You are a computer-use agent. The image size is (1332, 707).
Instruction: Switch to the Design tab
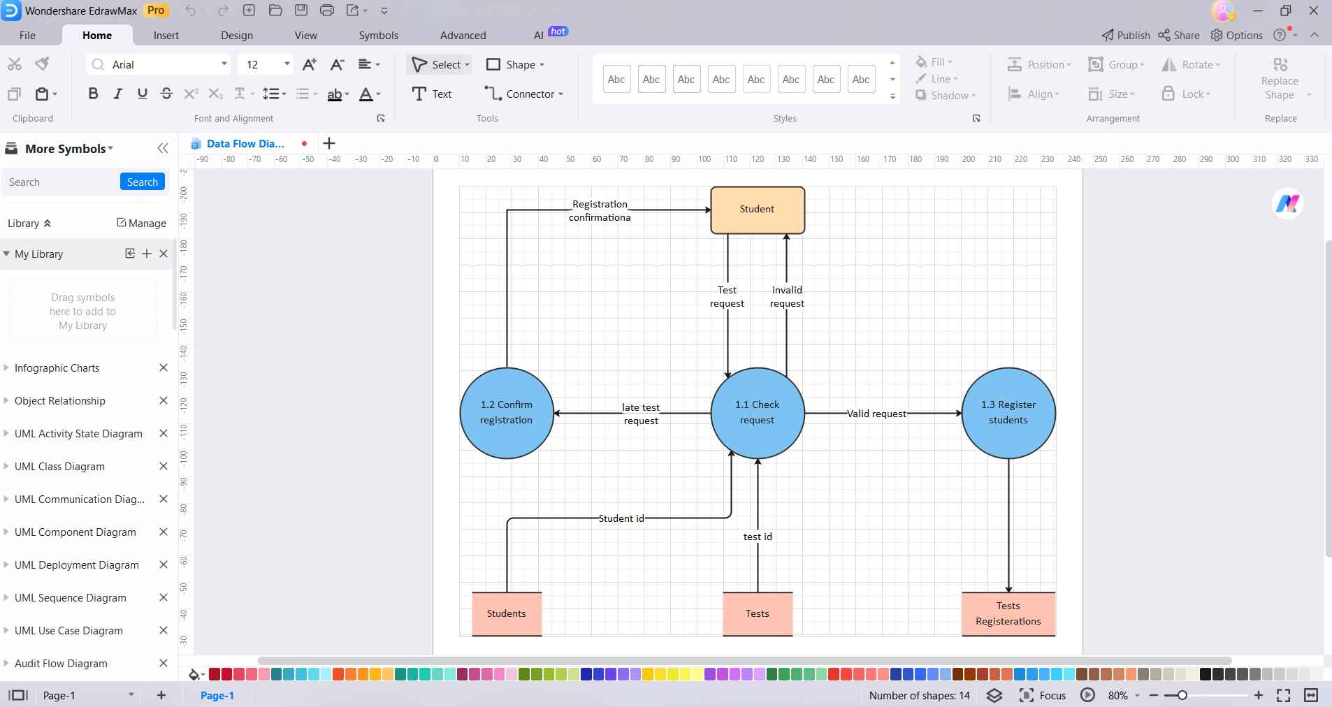point(237,35)
